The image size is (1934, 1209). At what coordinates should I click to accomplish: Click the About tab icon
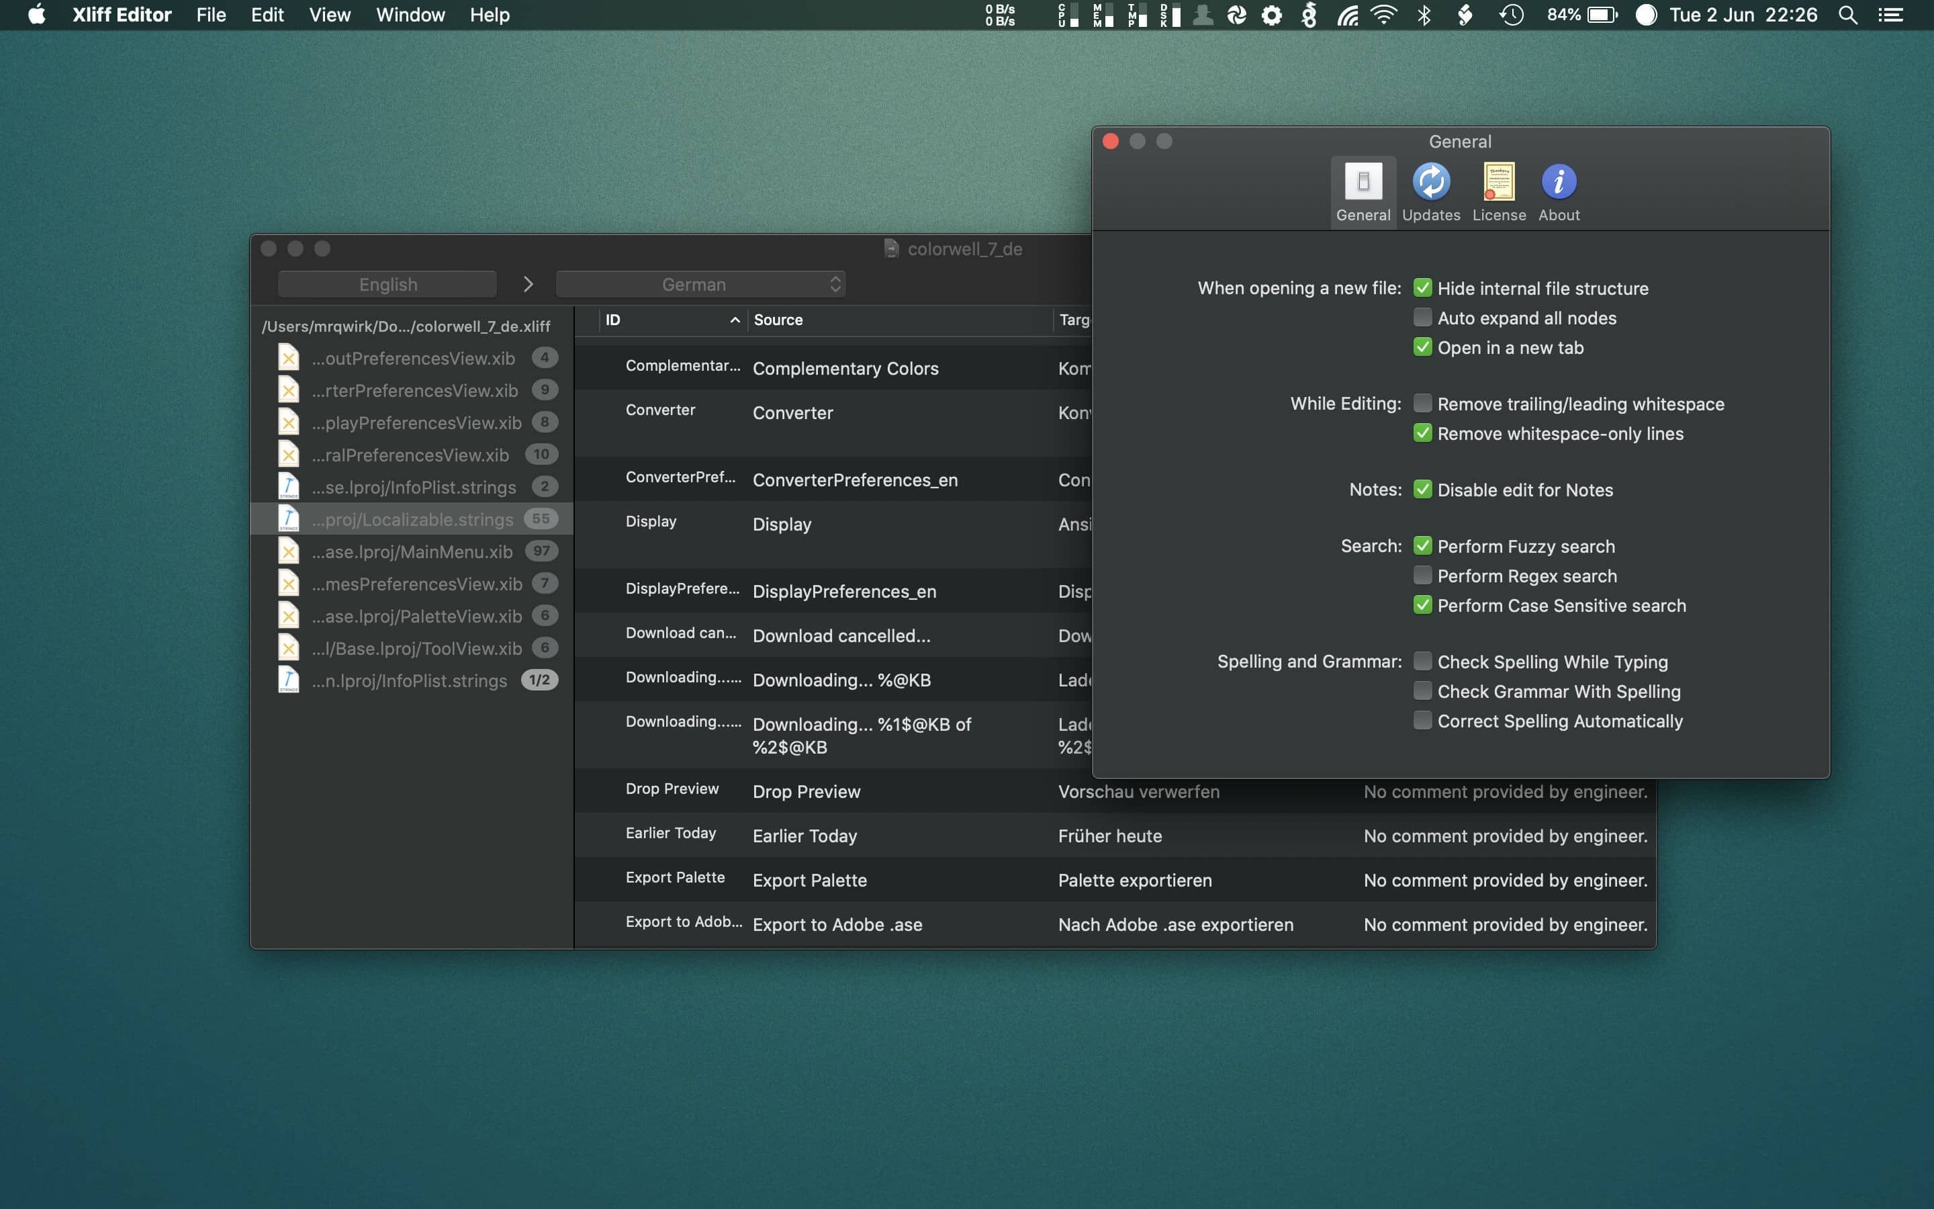(1559, 180)
